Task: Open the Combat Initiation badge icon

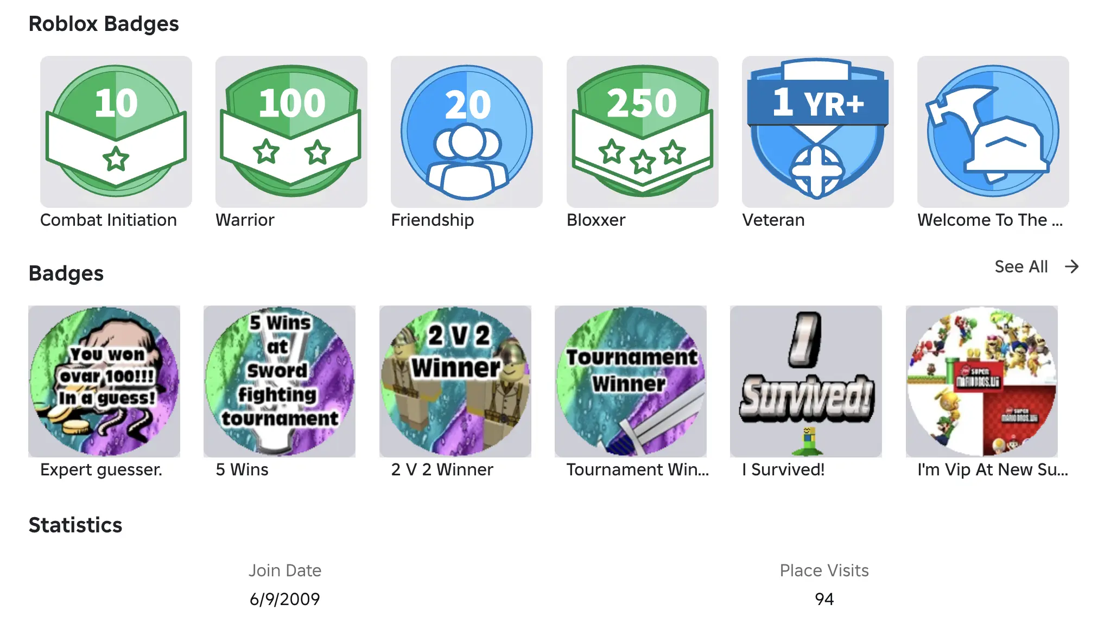Action: [116, 131]
